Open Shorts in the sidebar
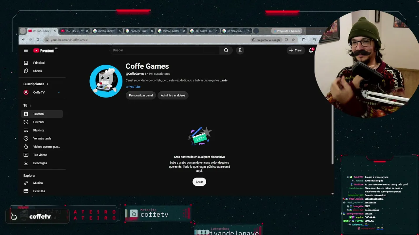 pyautogui.click(x=42, y=71)
